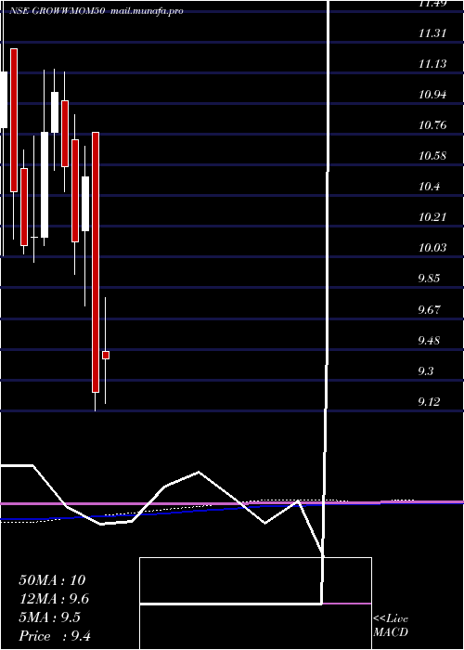Select the small red candle near 9.48

tap(106, 356)
